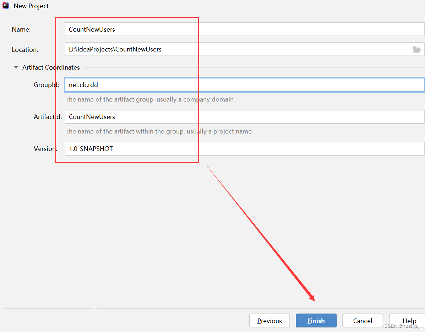
Task: Cancel the New Project dialog
Action: (363, 321)
